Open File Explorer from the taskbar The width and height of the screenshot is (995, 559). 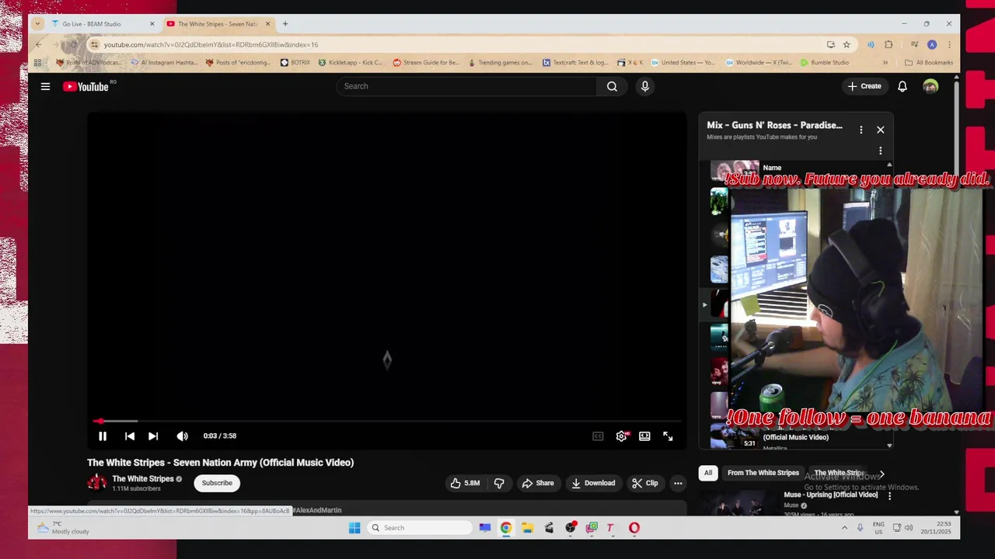pos(527,528)
